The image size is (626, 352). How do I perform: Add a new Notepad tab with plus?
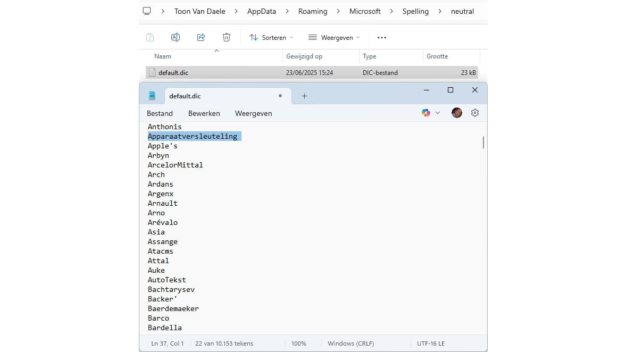pos(304,96)
